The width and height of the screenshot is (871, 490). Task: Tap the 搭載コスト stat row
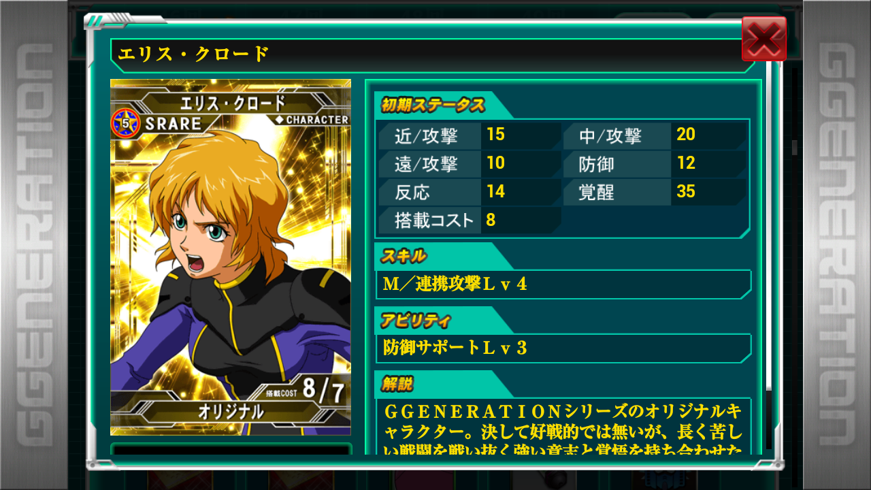(470, 220)
